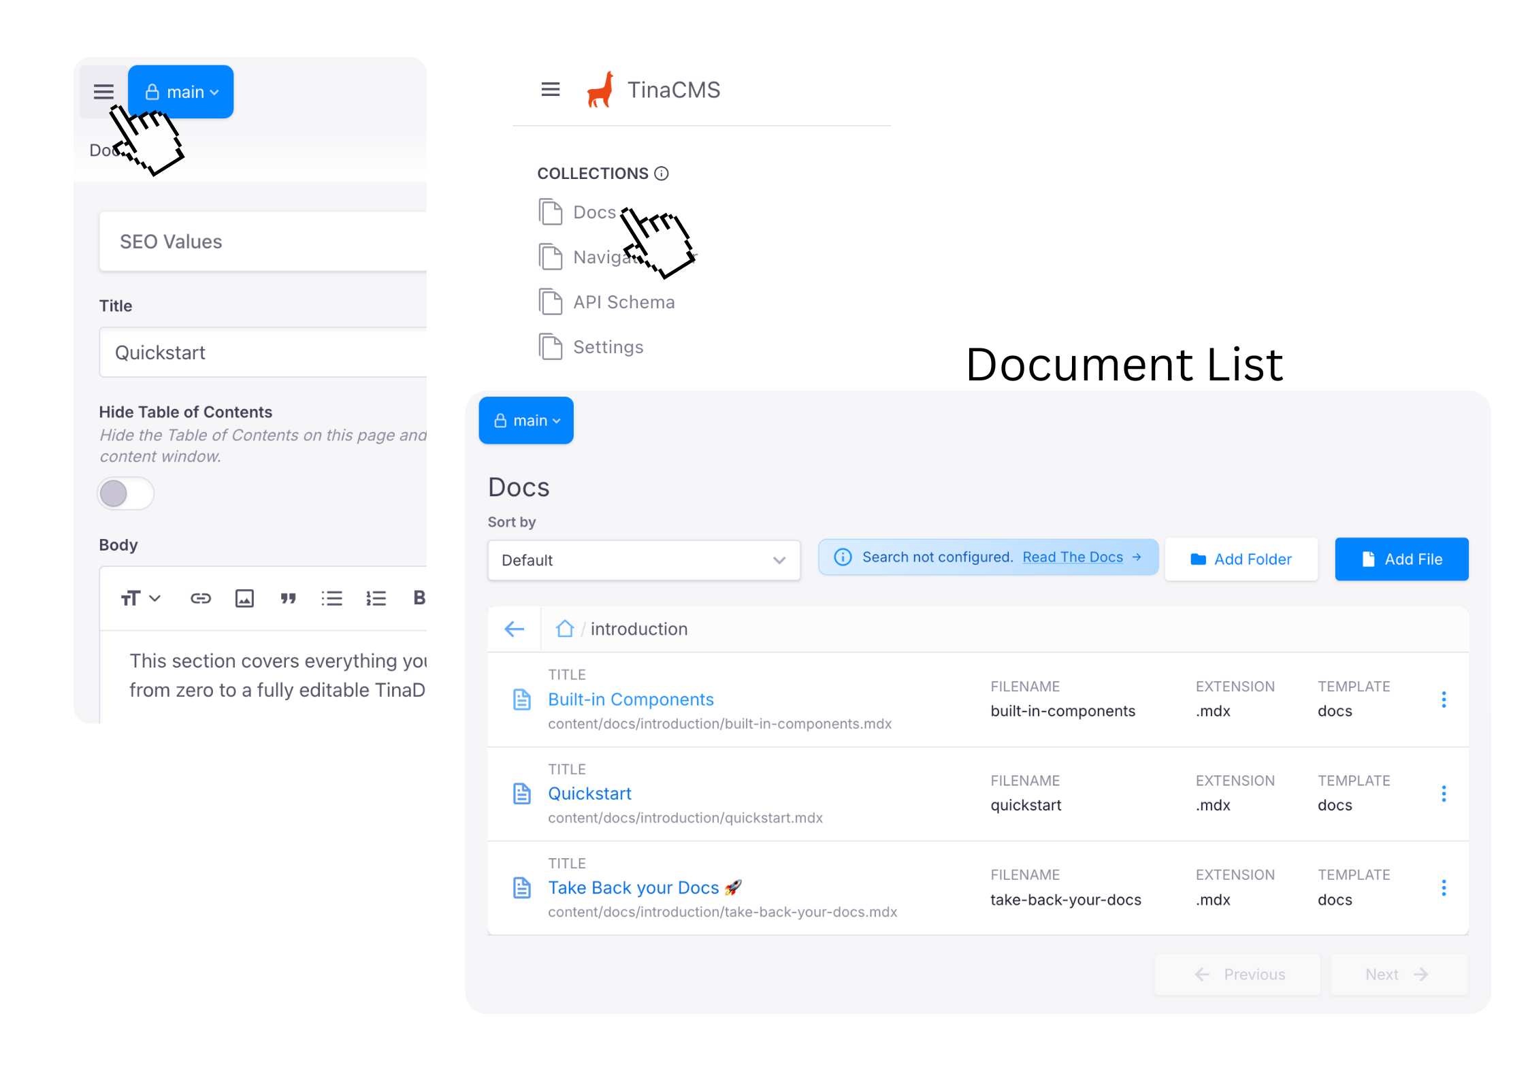Image resolution: width=1528 pixels, height=1080 pixels.
Task: Select the bulleted list icon in editor toolbar
Action: pyautogui.click(x=331, y=598)
